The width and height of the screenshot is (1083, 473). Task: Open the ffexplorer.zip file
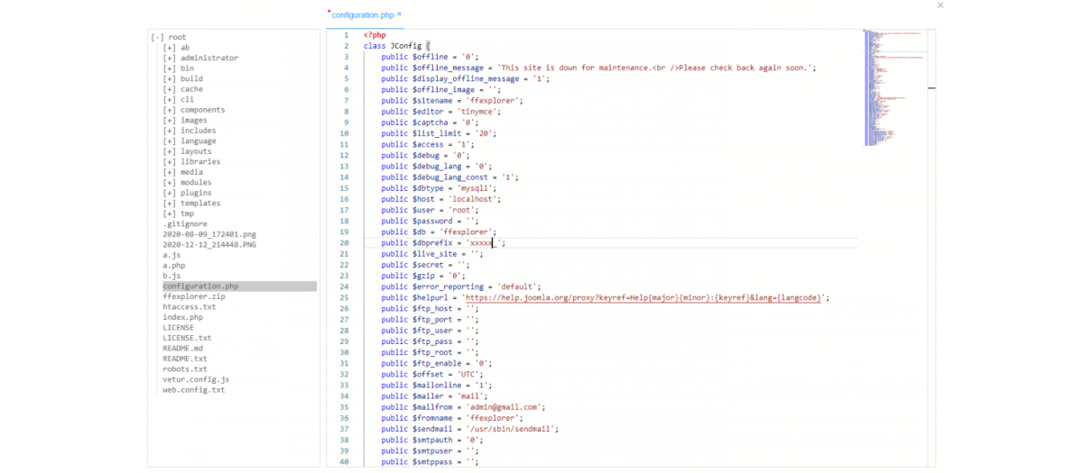(194, 296)
